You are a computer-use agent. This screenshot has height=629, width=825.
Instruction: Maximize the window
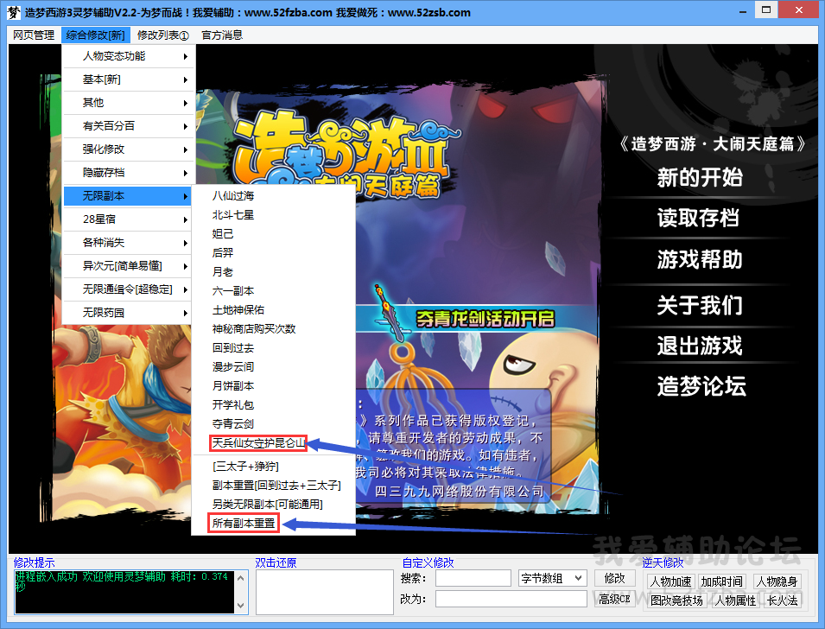(x=766, y=10)
